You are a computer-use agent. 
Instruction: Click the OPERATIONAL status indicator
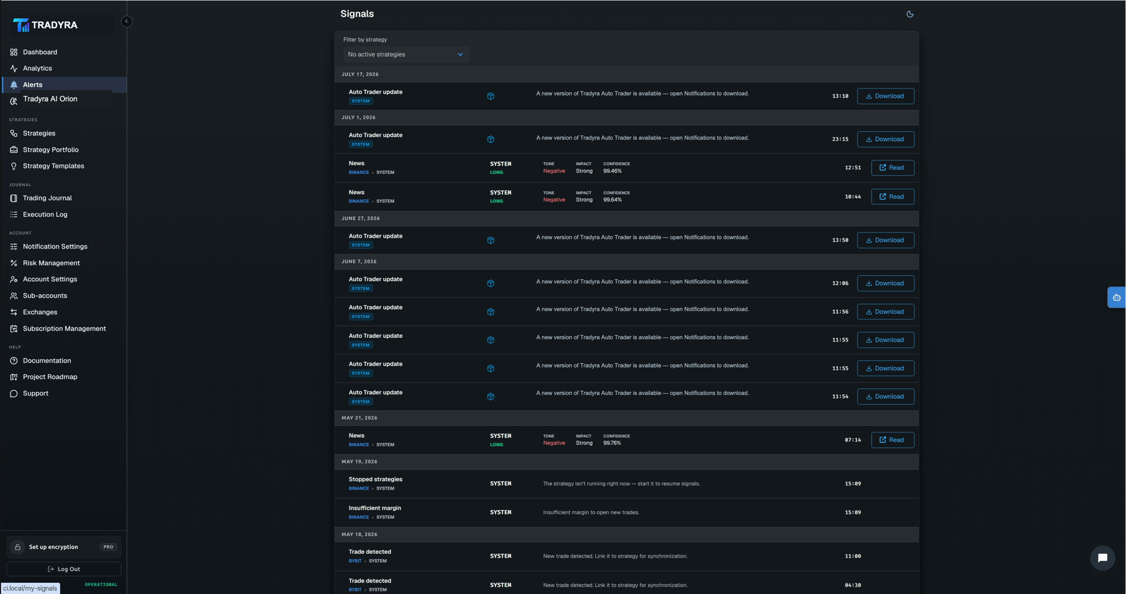[x=101, y=585]
